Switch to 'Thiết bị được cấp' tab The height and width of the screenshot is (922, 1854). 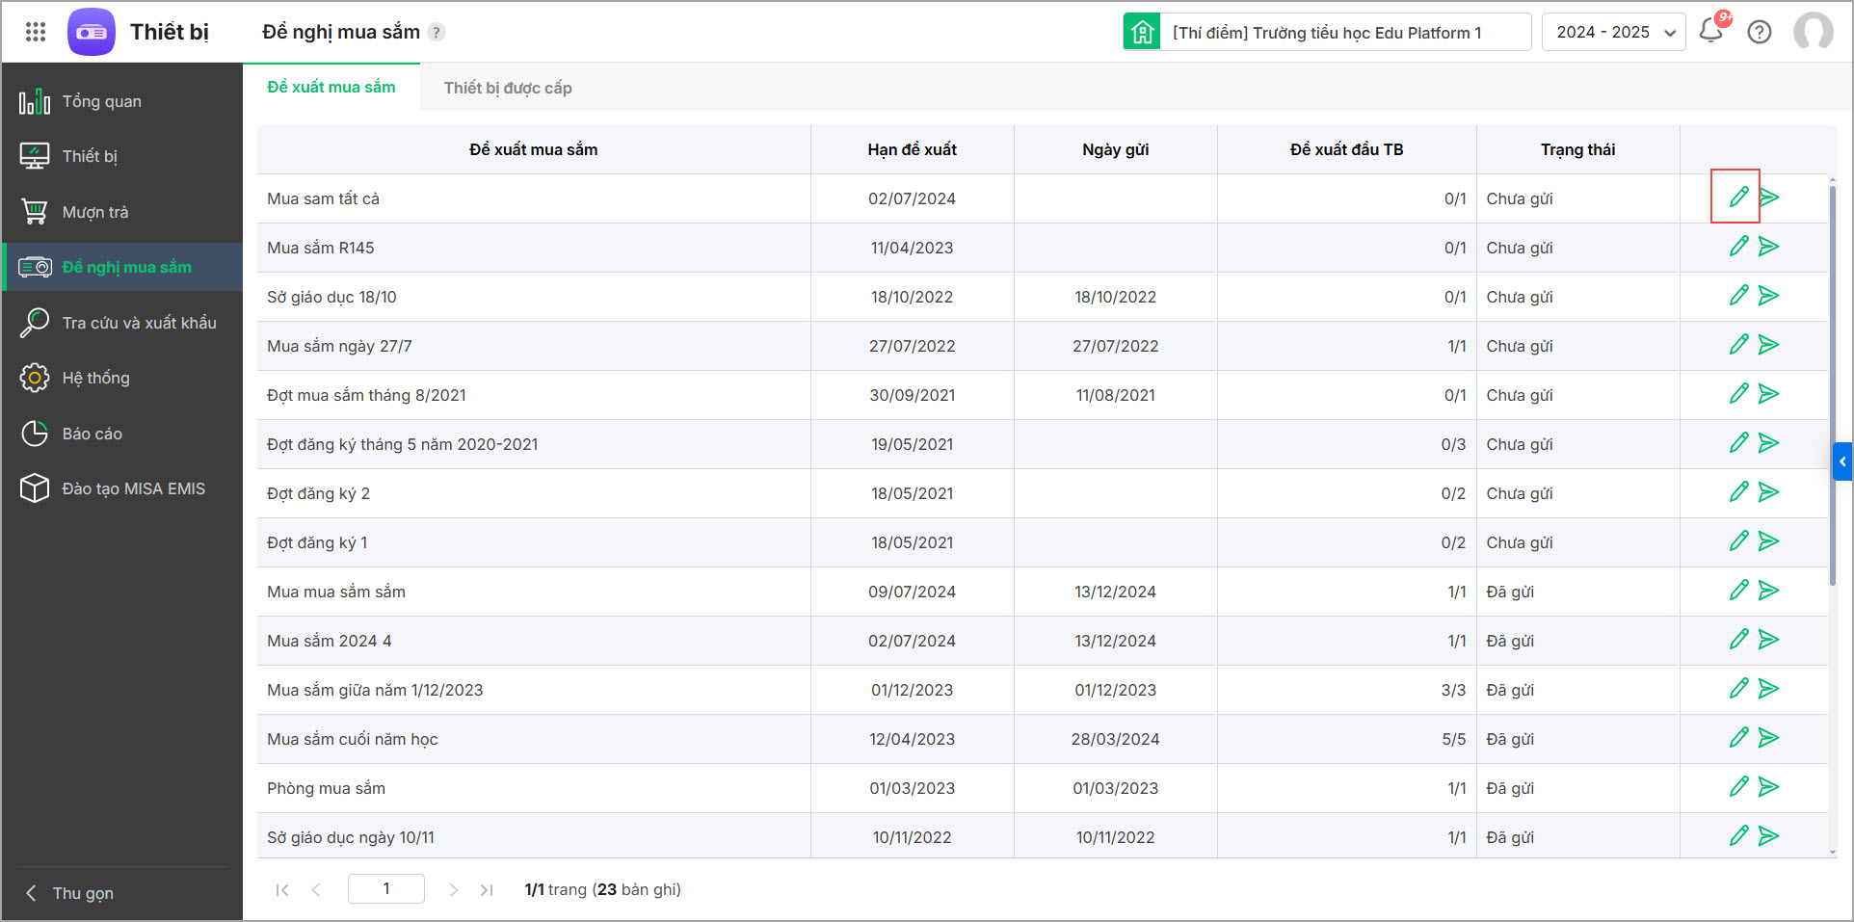(508, 88)
